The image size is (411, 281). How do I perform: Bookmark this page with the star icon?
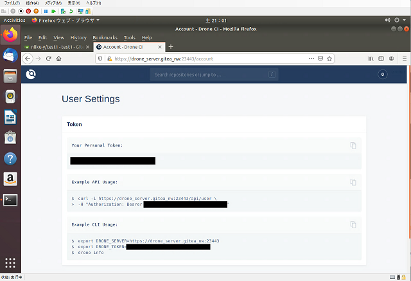point(329,59)
